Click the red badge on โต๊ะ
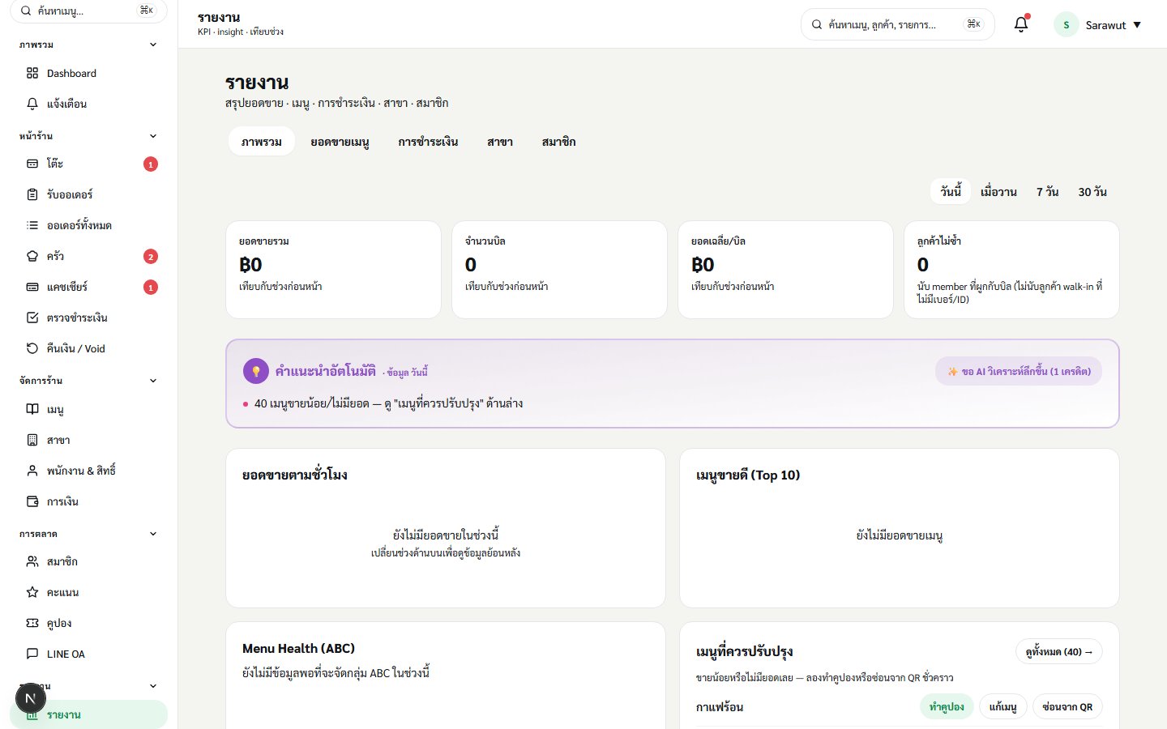This screenshot has width=1167, height=729. (x=150, y=164)
